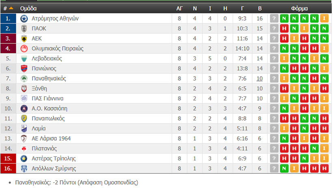
Task: Click the Ομάδα column header
Action: [28, 9]
